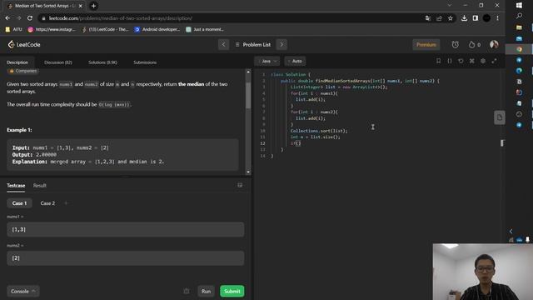Click the description scrollbar up arrow
This screenshot has width=533, height=300.
pos(248,72)
